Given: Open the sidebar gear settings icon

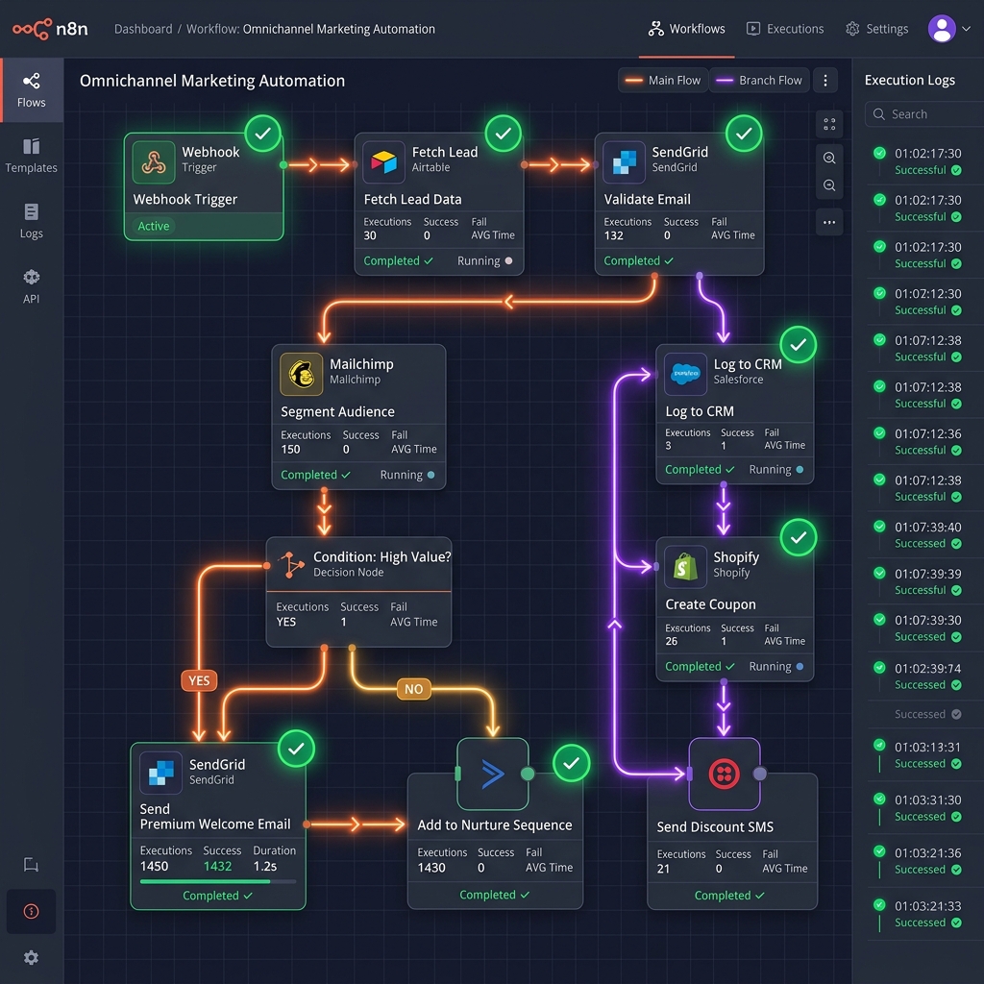Looking at the screenshot, I should (31, 958).
